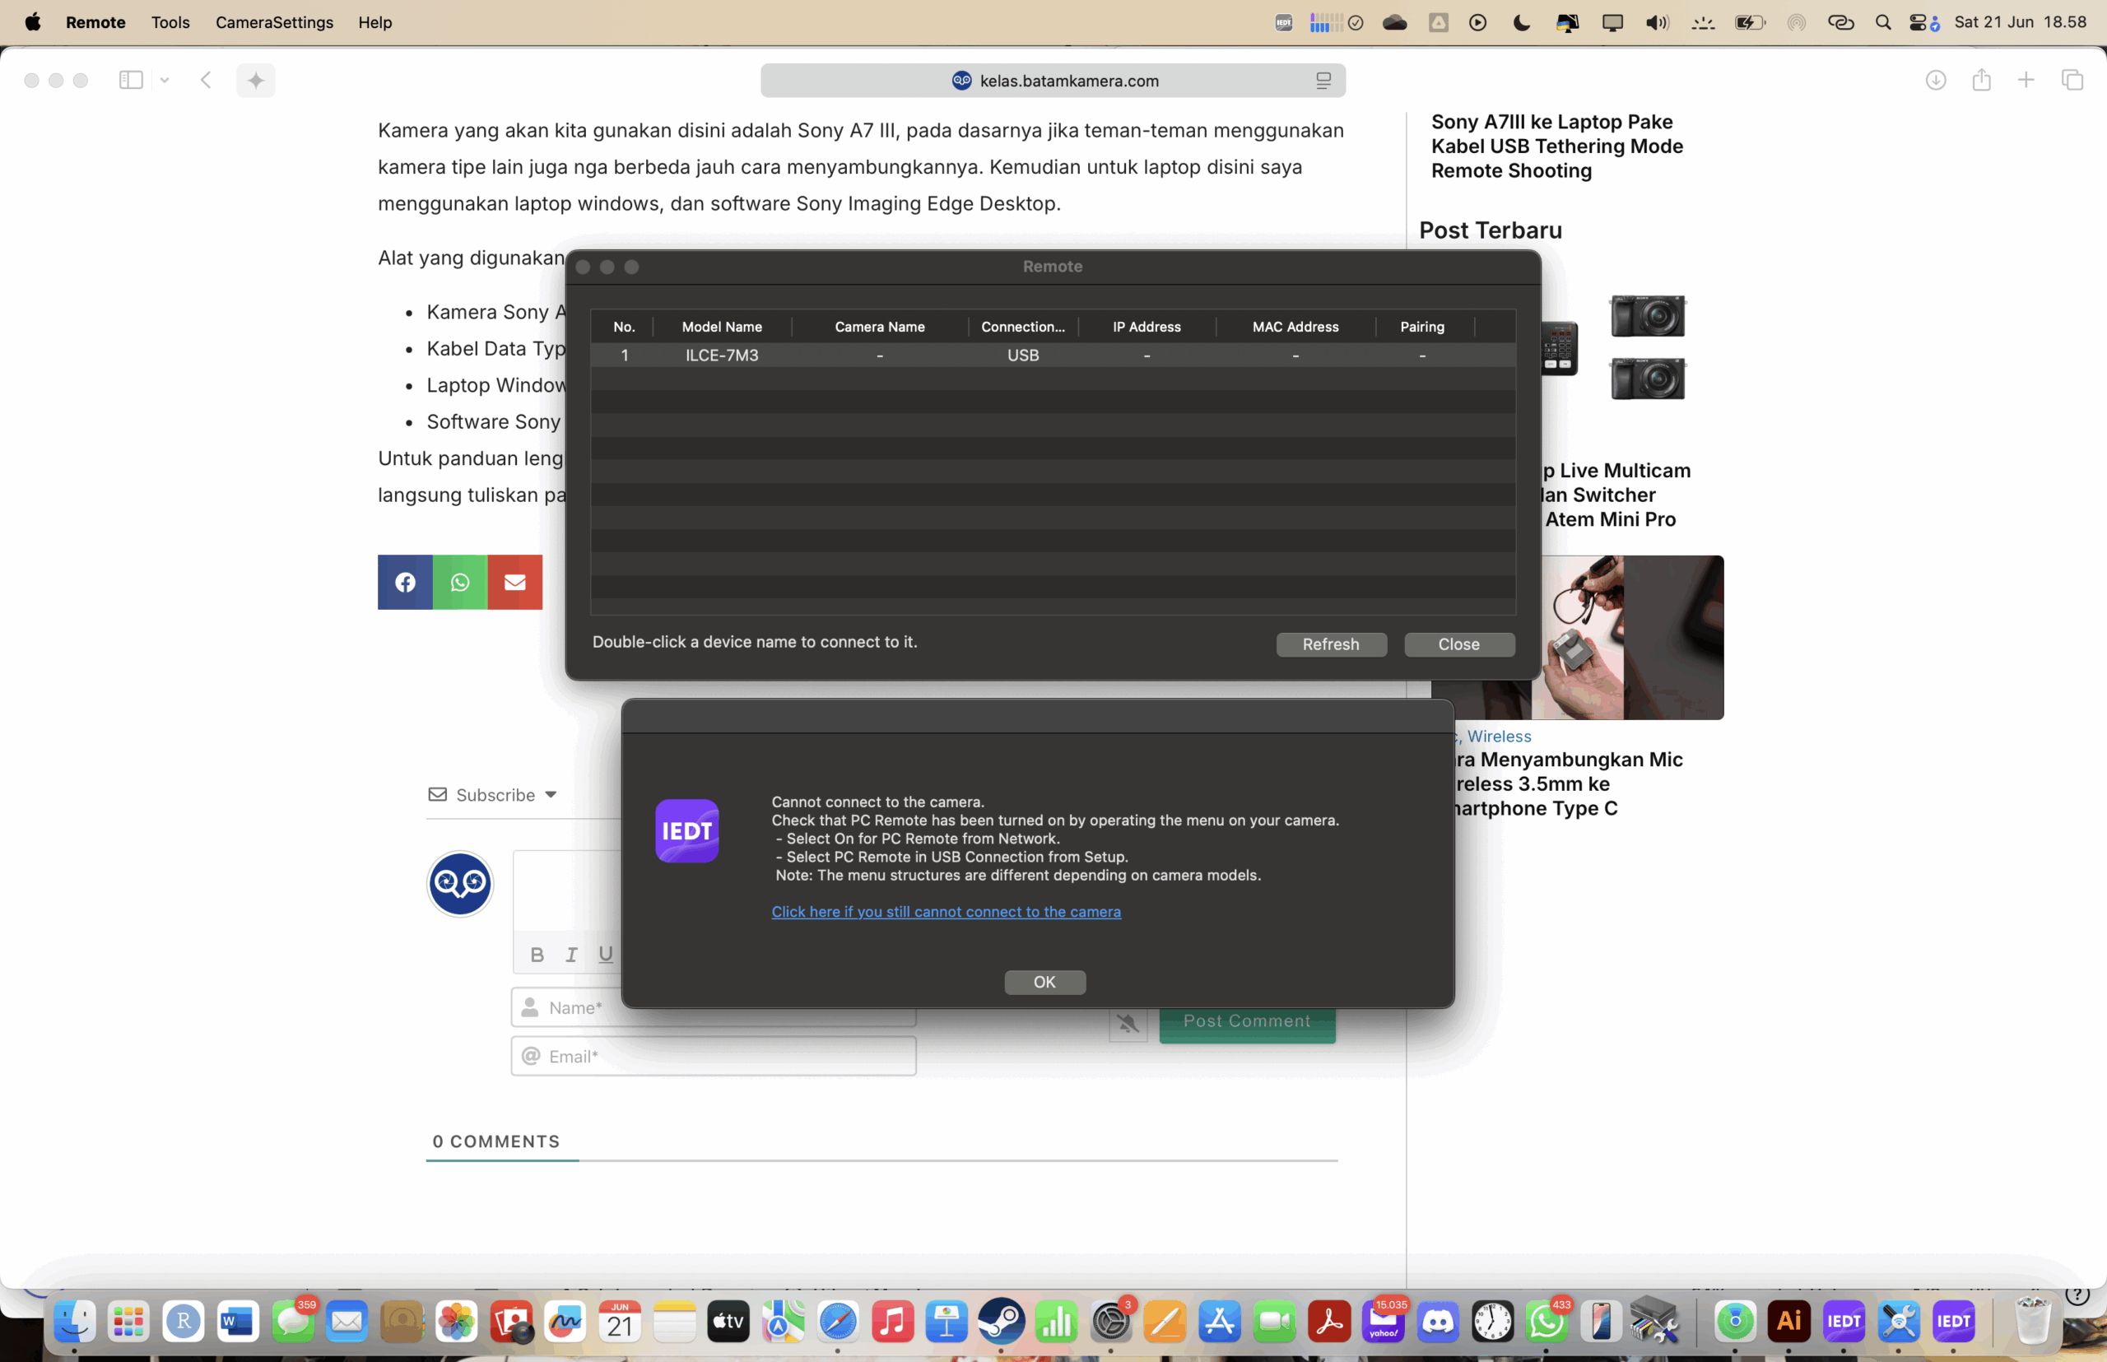Show the Safari tab overview
The width and height of the screenshot is (2107, 1362).
(2072, 81)
